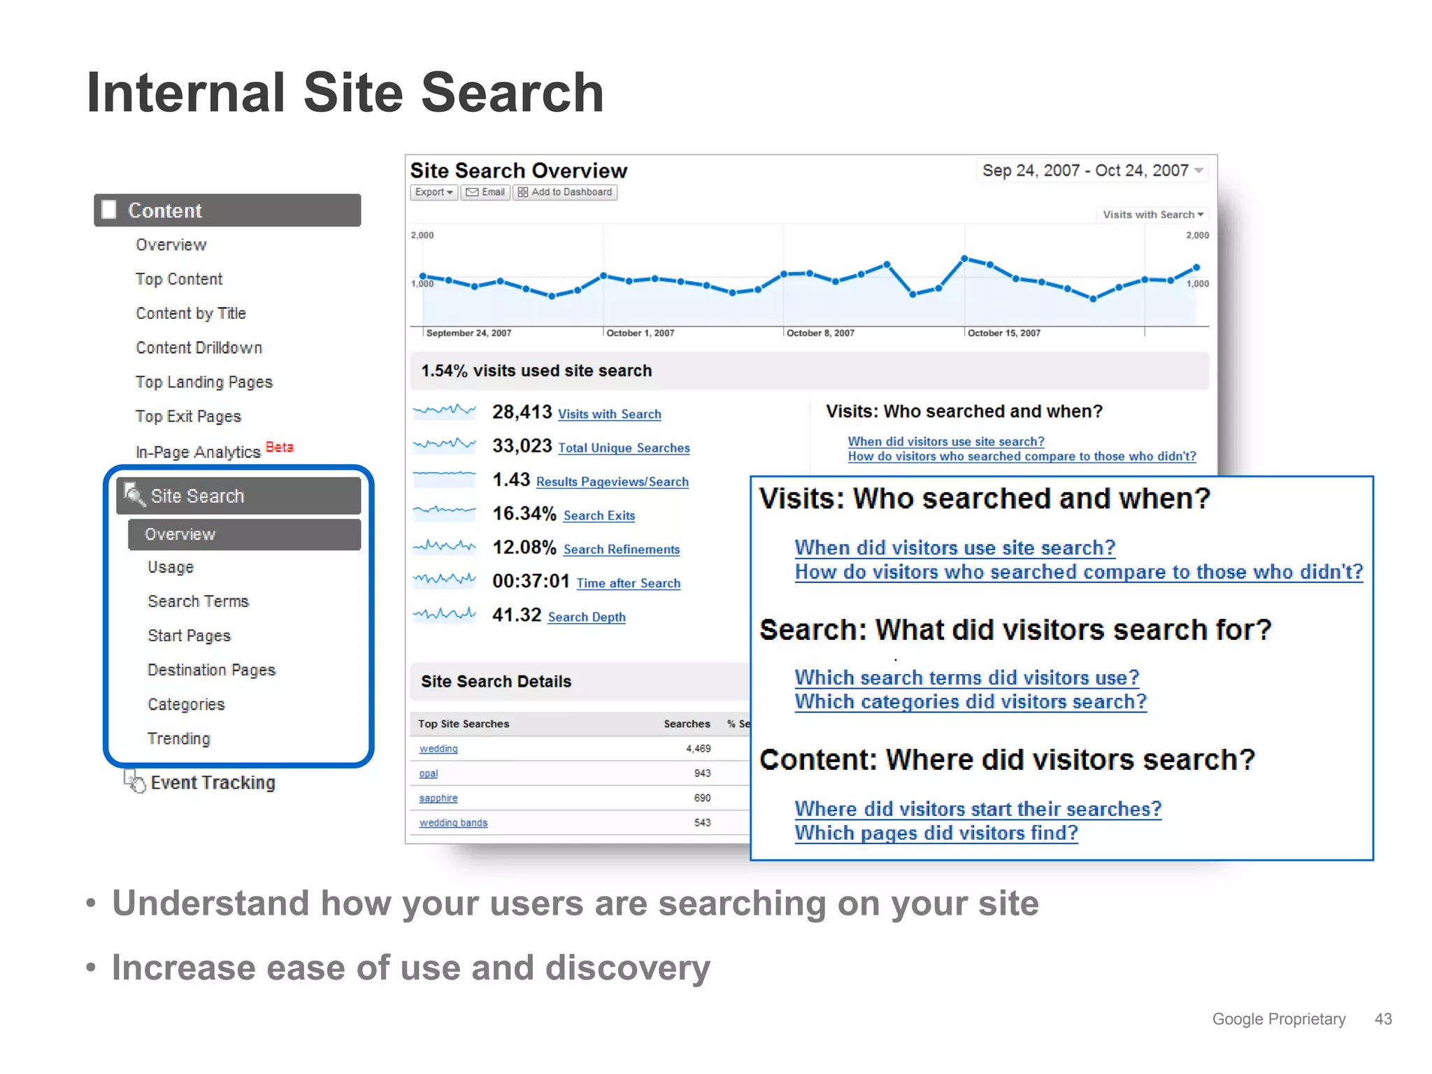1432x1074 pixels.
Task: Open Time after Search link
Action: coord(629,583)
